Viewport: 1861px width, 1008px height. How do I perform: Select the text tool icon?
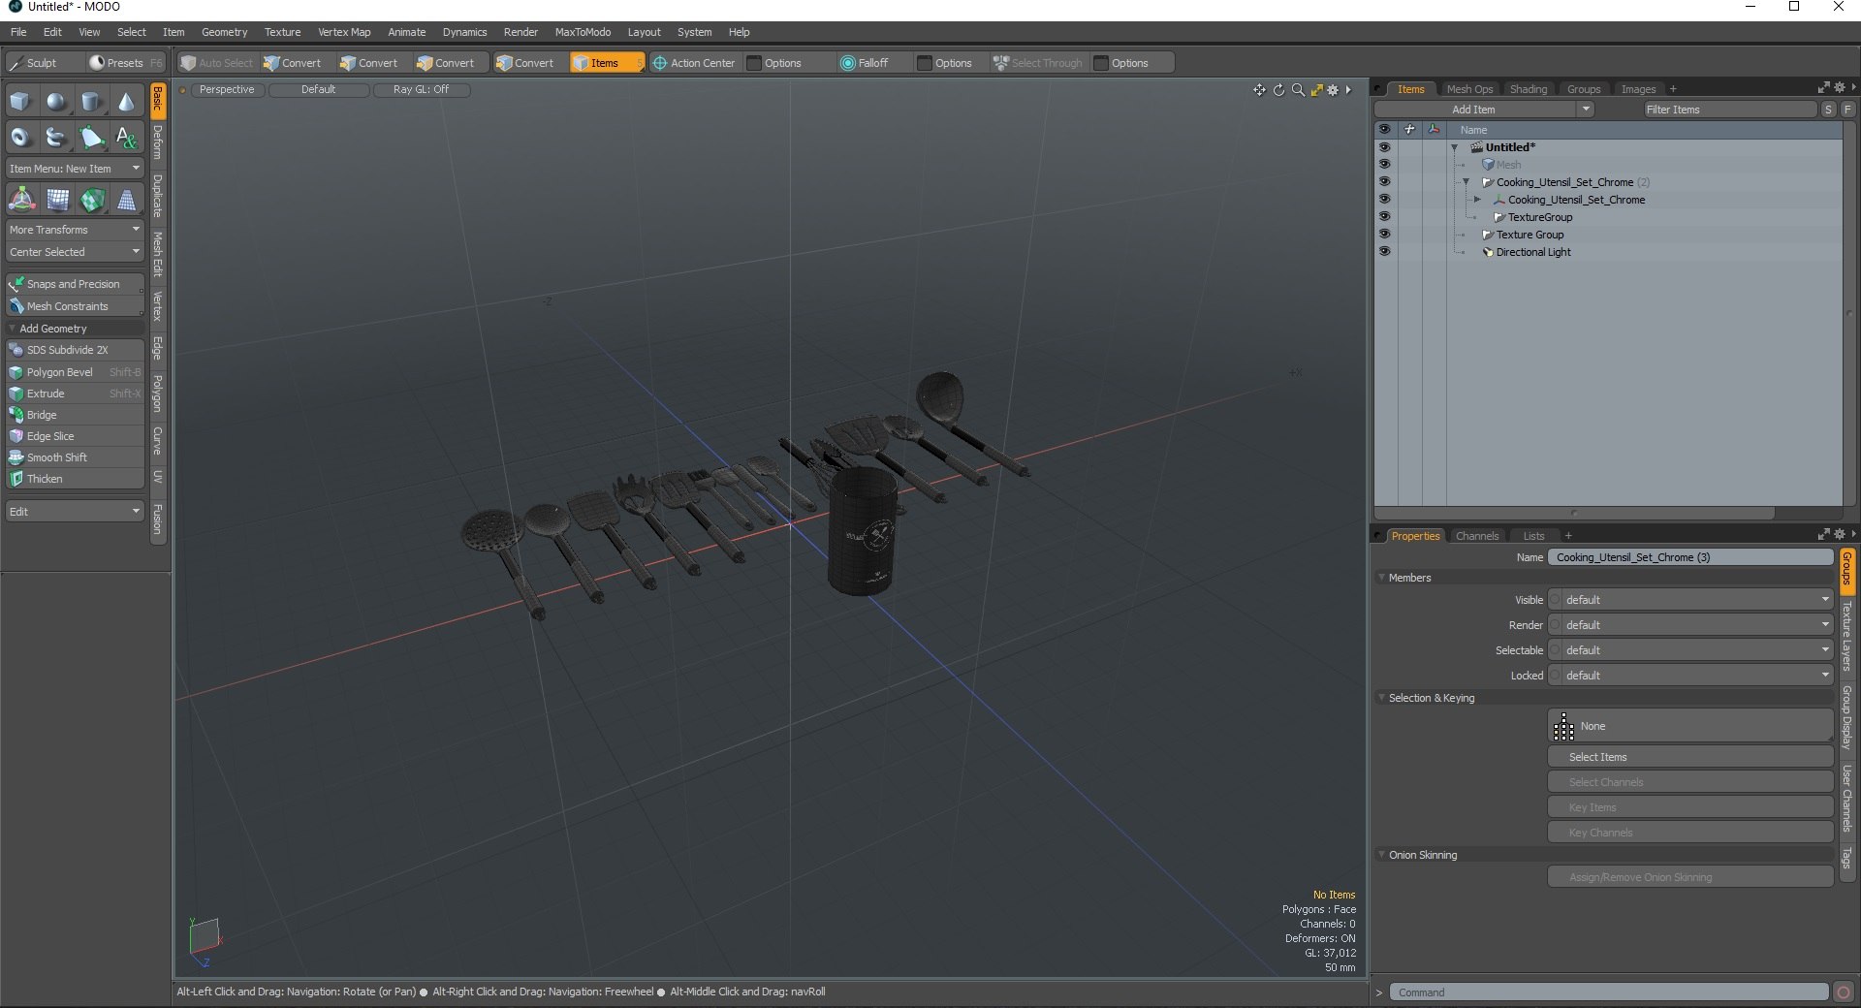126,138
